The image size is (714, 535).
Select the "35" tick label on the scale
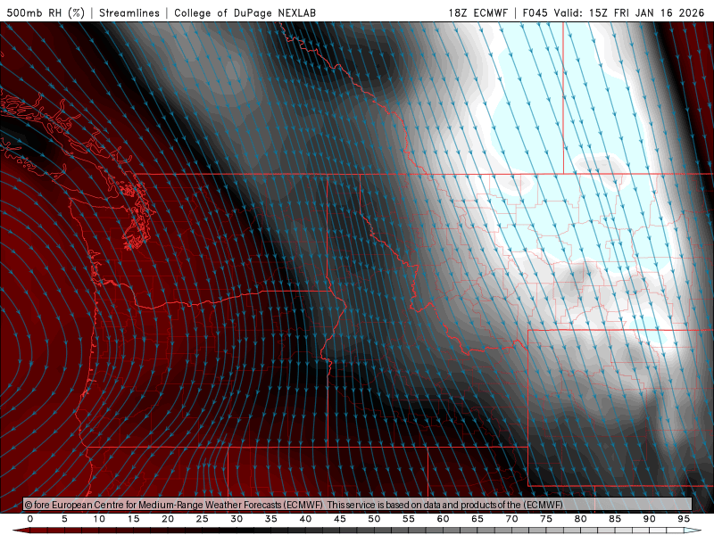coord(271,519)
